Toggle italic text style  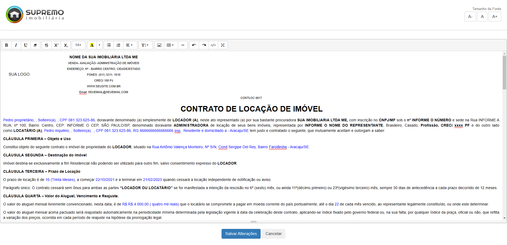coord(16,45)
